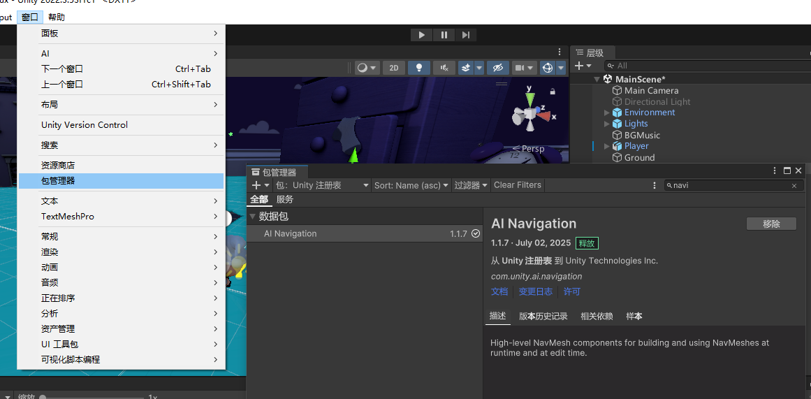This screenshot has width=811, height=399.
Task: Select Directional Light in Hierarchy
Action: click(x=657, y=102)
